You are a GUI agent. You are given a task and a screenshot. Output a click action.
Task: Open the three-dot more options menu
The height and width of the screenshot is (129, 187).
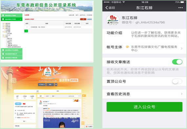tap(180, 8)
